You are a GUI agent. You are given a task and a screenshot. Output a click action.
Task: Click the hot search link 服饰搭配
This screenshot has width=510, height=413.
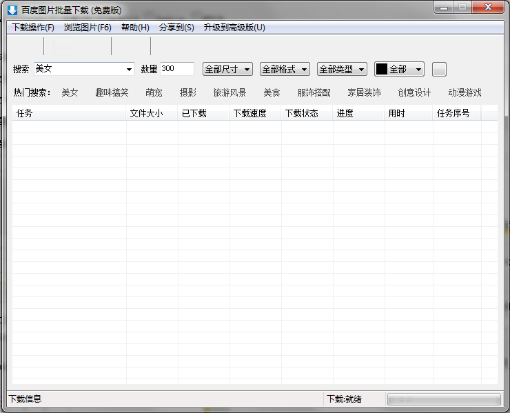point(314,93)
